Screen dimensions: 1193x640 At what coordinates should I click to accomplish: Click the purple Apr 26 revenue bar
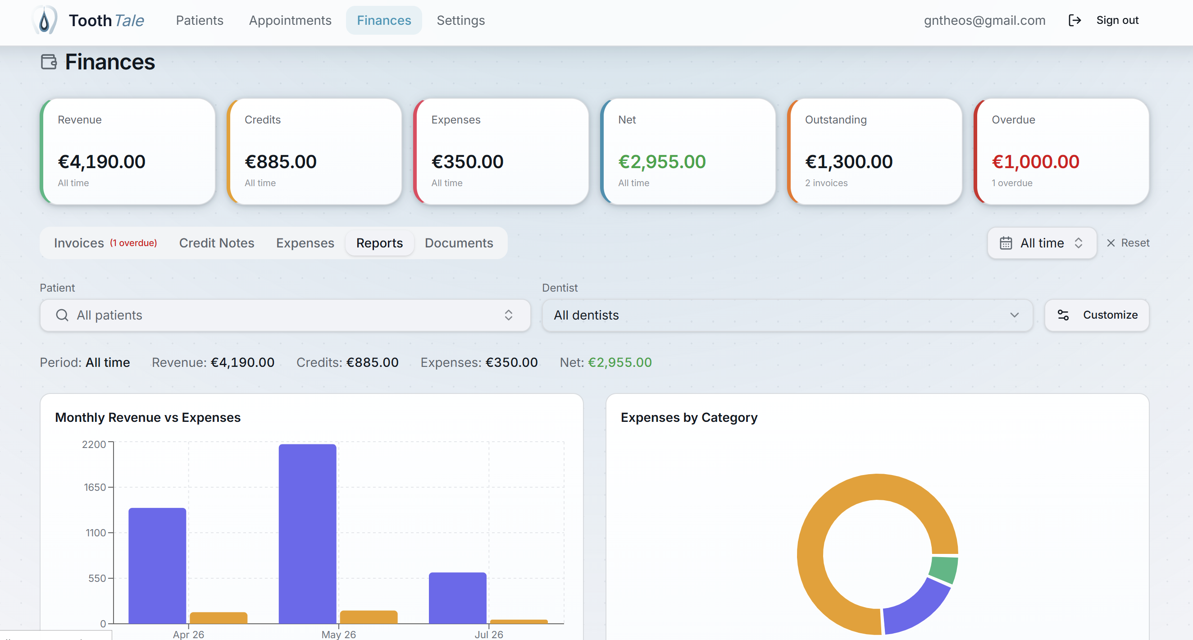158,566
